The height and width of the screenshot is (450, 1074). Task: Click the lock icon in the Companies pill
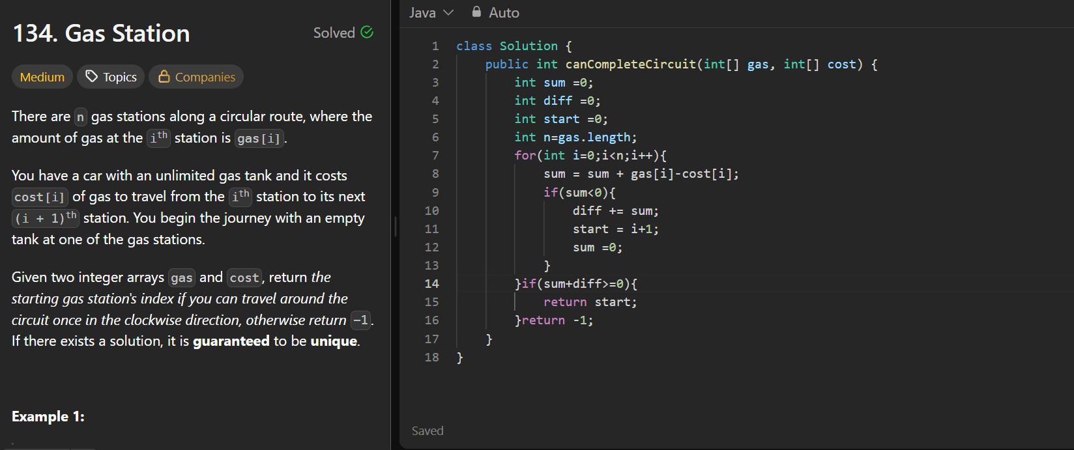tap(164, 77)
